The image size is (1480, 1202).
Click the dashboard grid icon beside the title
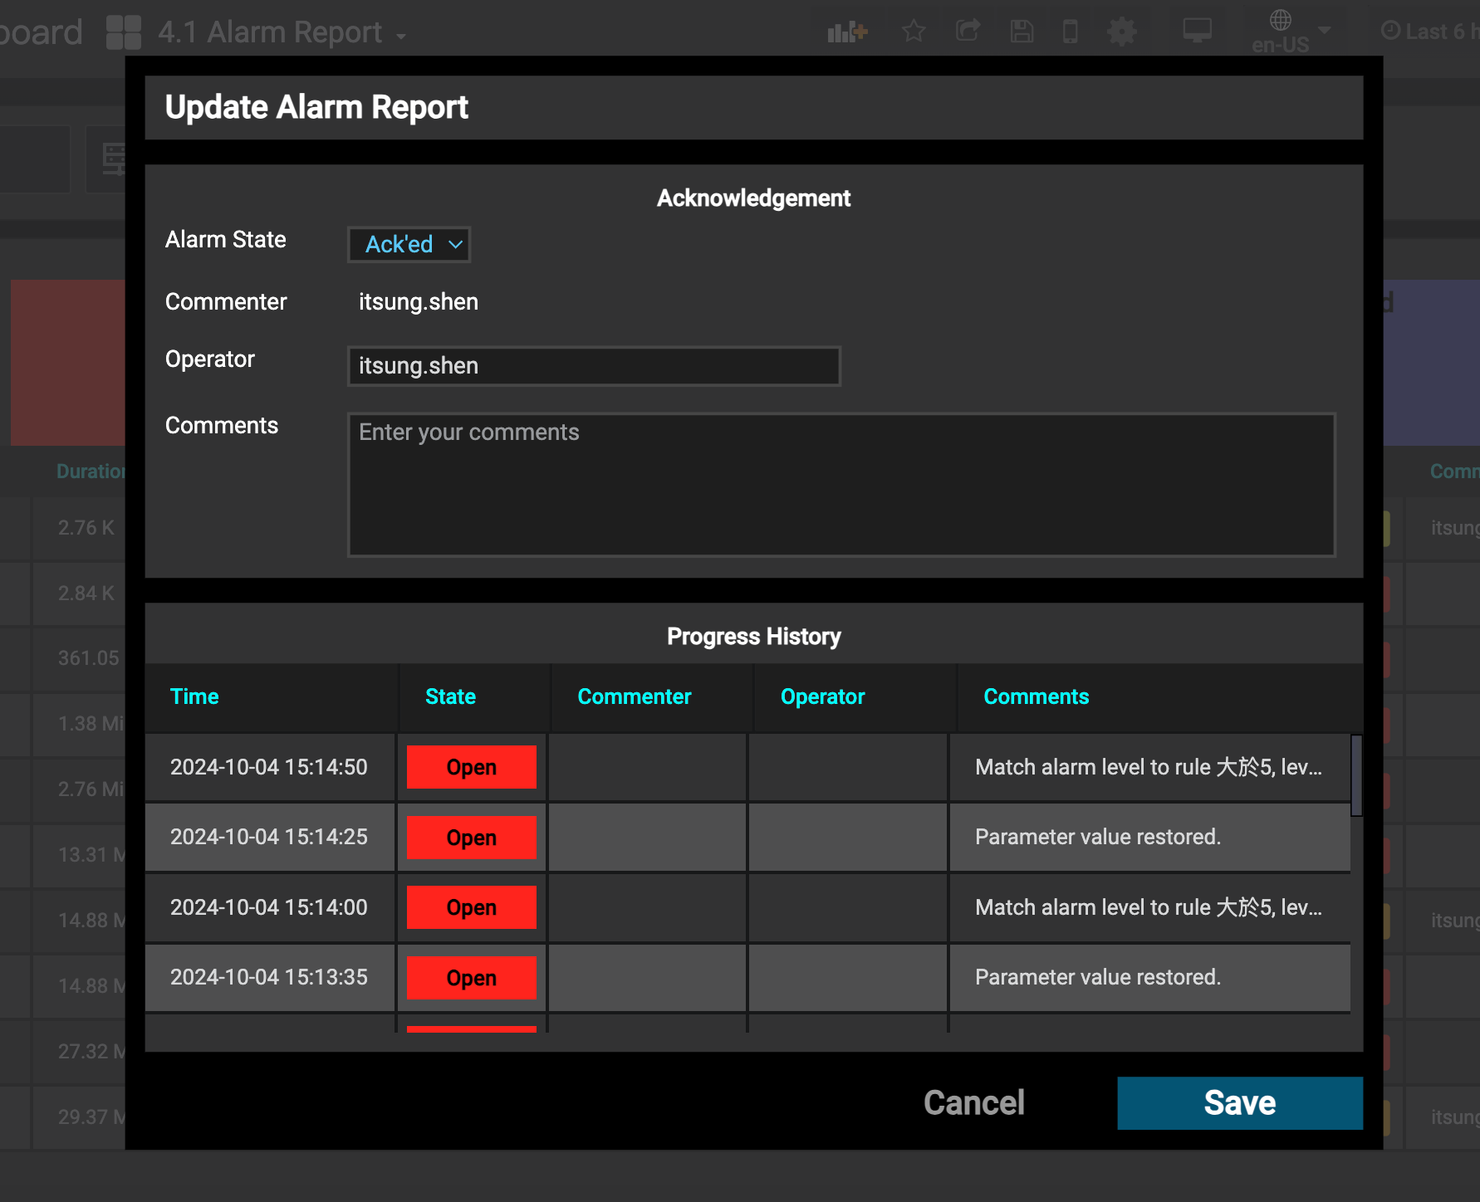[x=123, y=31]
